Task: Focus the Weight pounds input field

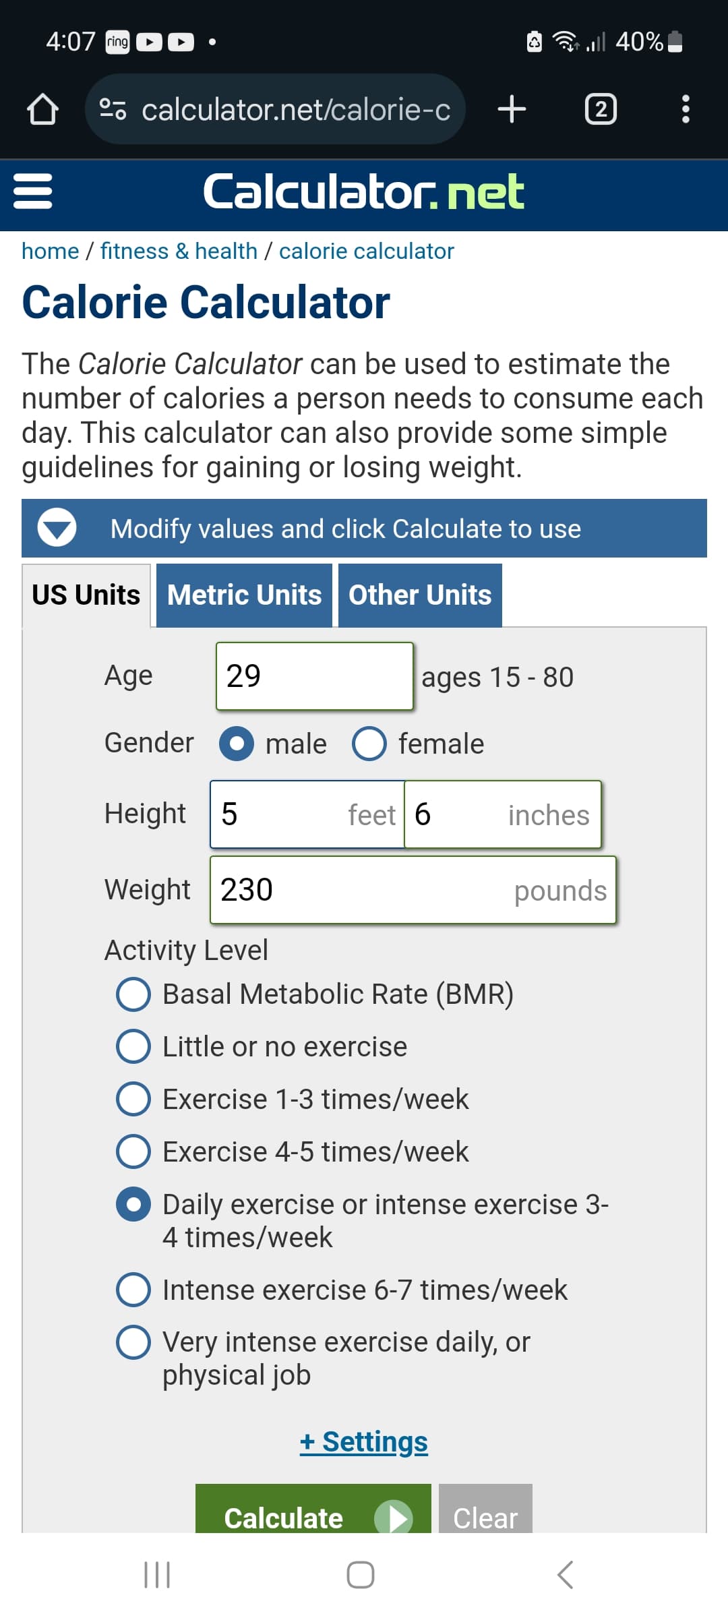Action: [x=413, y=890]
